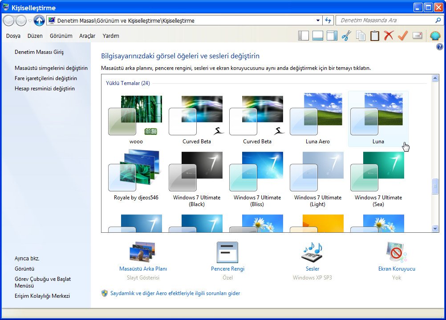The image size is (446, 320).
Task: Open the Düzen menu
Action: (35, 36)
